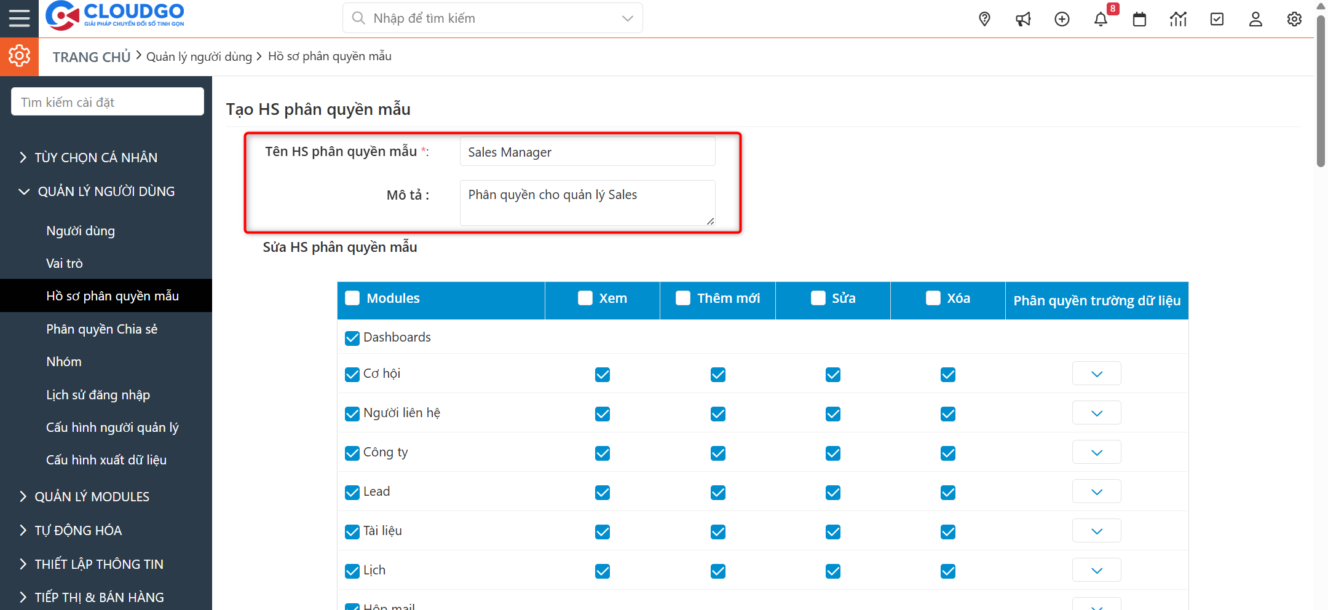Expand field permissions for Cơ hội
The width and height of the screenshot is (1328, 610).
click(x=1096, y=373)
